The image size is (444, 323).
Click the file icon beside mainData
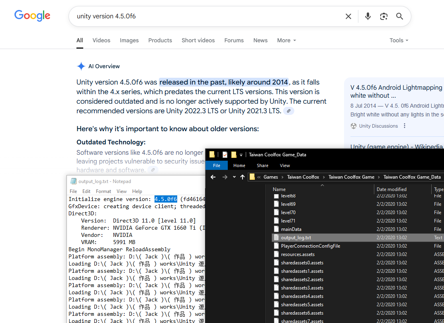[x=276, y=229]
